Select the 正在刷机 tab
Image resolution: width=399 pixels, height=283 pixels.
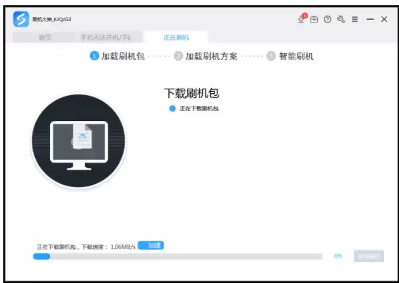click(x=176, y=38)
